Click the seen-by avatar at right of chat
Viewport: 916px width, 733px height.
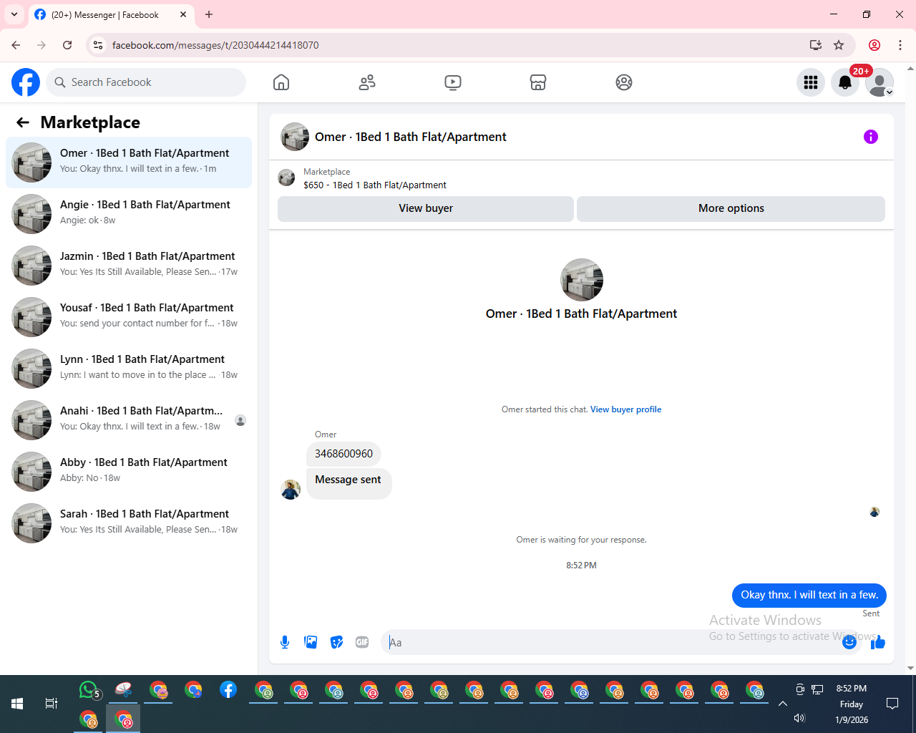[874, 512]
